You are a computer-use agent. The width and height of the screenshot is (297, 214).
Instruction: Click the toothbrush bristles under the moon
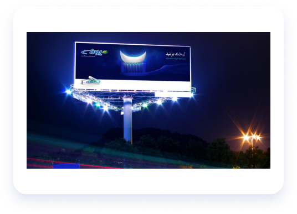(x=133, y=67)
